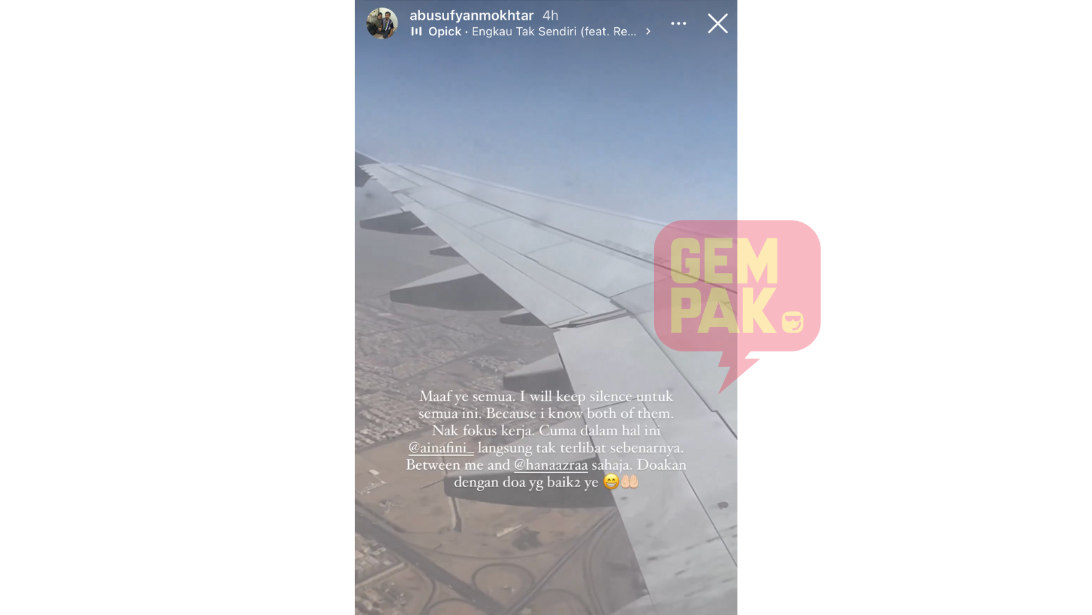Tap the music equalizer bars icon
Image resolution: width=1092 pixels, height=615 pixels.
click(416, 31)
